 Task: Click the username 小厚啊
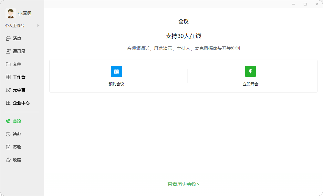point(25,13)
